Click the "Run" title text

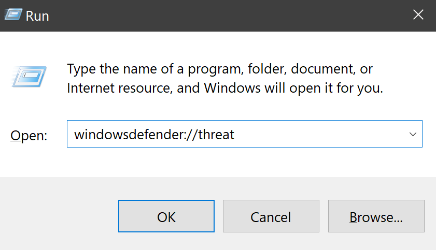pos(37,16)
